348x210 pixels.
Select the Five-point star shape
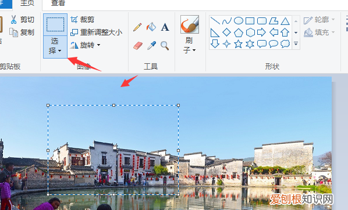tap(239, 44)
